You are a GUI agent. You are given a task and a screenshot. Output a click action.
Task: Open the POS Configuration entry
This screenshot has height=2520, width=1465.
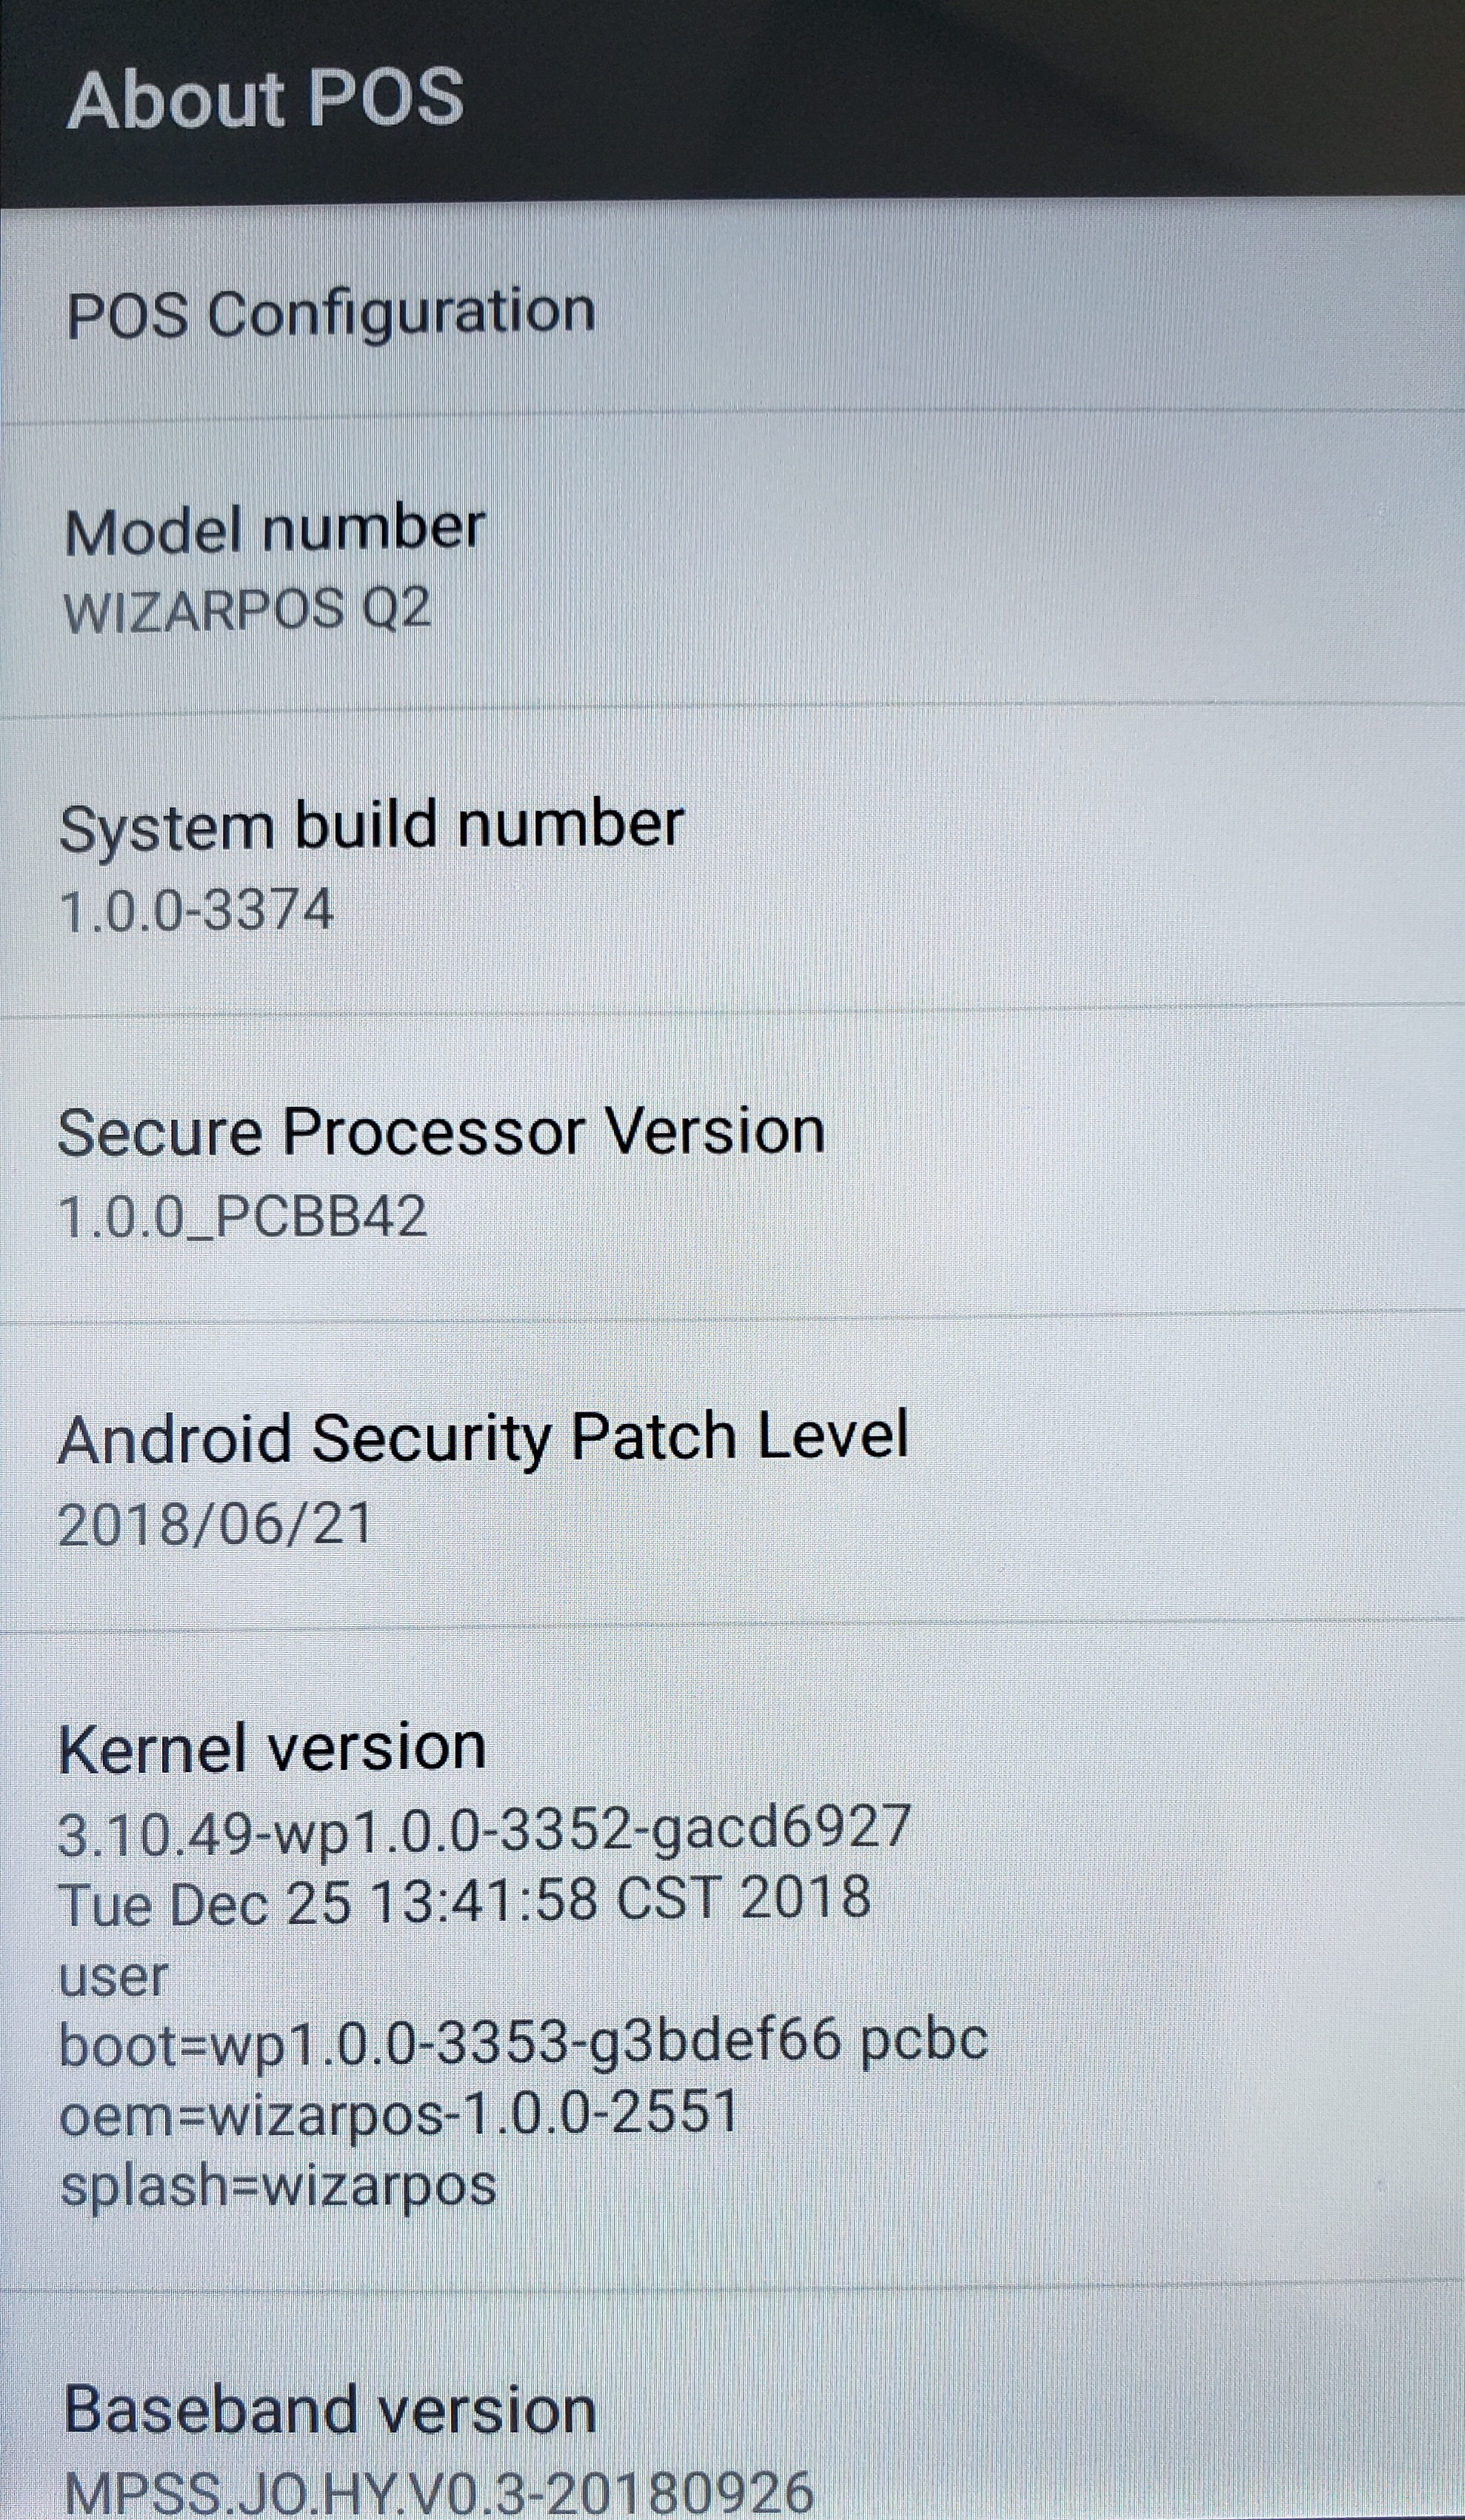[x=732, y=313]
